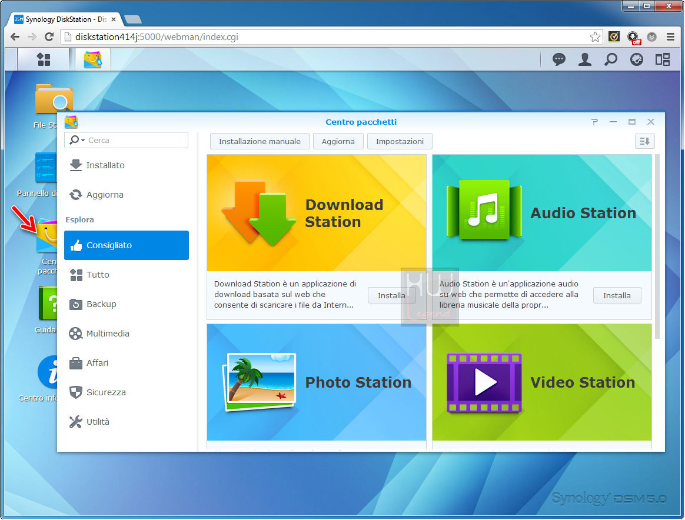This screenshot has height=520, width=685.
Task: Open DSM notifications speech bubble icon
Action: 558,59
